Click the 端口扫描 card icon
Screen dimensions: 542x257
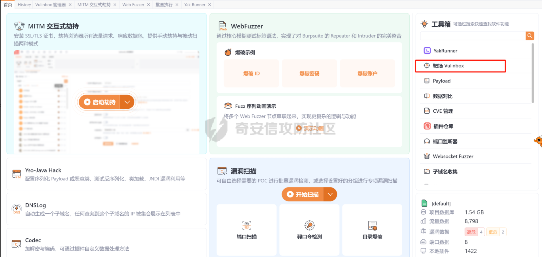click(x=247, y=226)
